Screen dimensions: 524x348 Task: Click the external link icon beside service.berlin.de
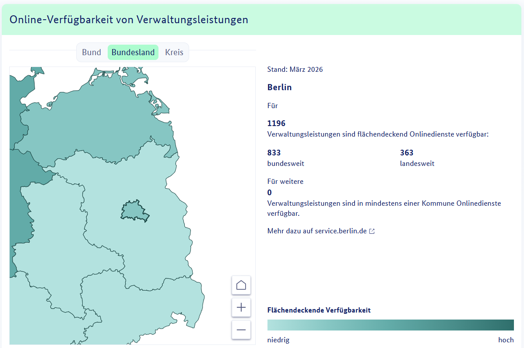point(372,231)
